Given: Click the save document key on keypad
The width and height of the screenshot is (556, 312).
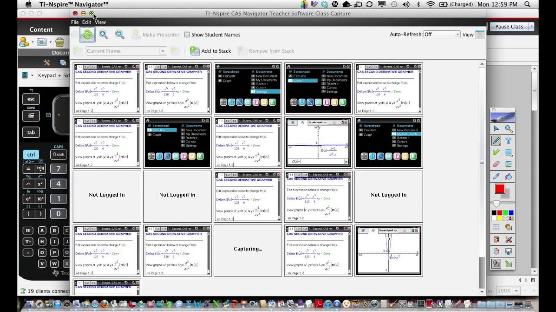Looking at the screenshot, I should (x=31, y=116).
